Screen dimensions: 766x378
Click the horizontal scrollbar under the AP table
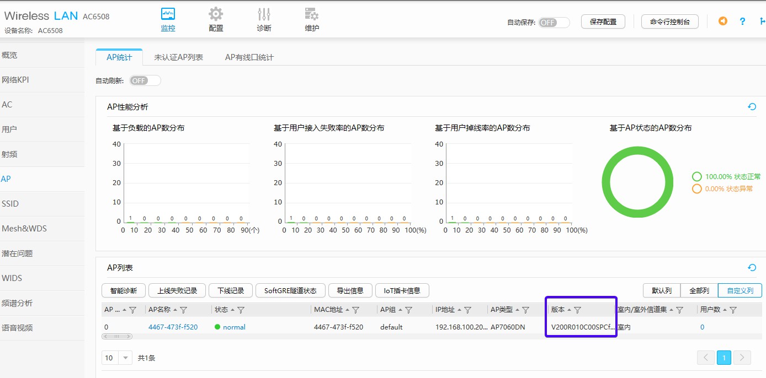pyautogui.click(x=117, y=336)
